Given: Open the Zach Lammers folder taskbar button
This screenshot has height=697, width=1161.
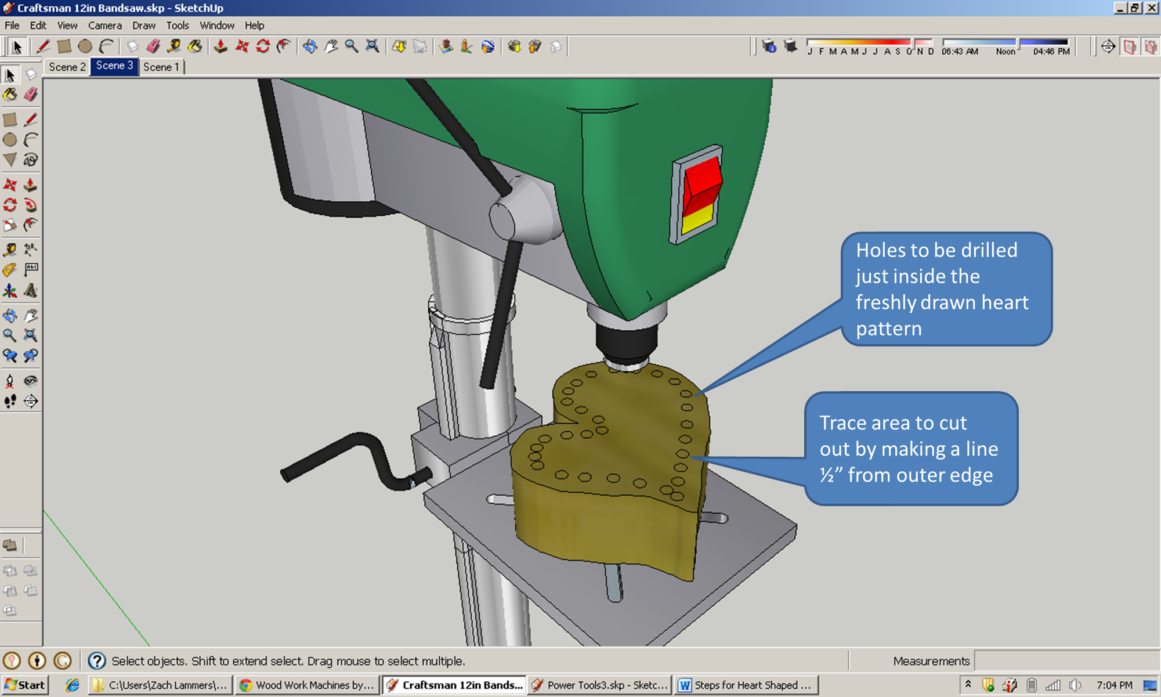Looking at the screenshot, I should [x=160, y=685].
